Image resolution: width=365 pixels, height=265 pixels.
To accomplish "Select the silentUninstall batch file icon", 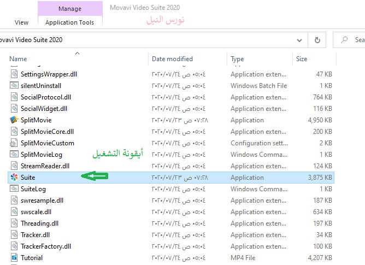I will (14, 86).
